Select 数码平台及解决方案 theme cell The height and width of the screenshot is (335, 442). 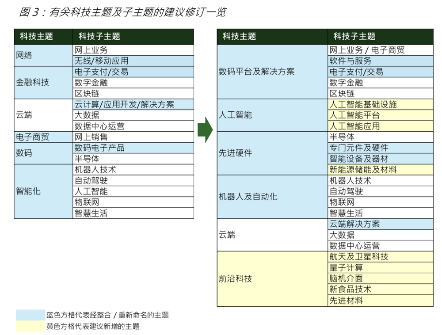[272, 72]
